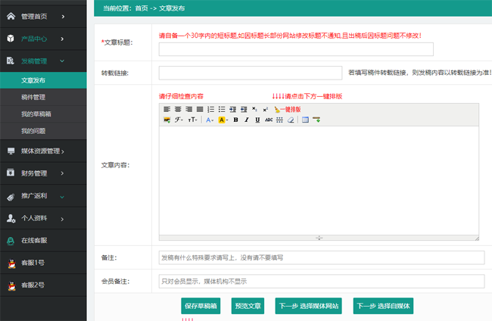The height and width of the screenshot is (321, 492).
Task: Open the text color picker
Action: 210,120
